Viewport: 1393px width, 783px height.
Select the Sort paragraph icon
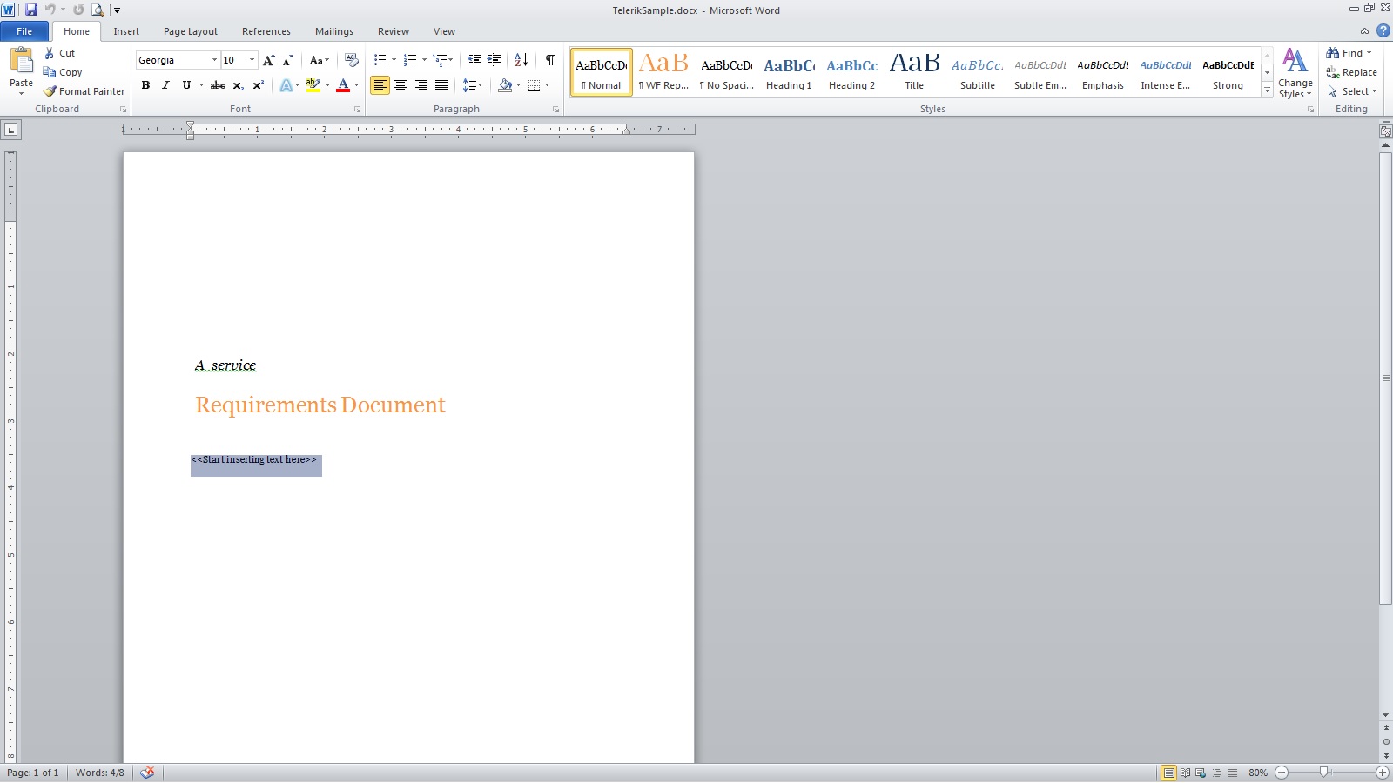pos(521,60)
